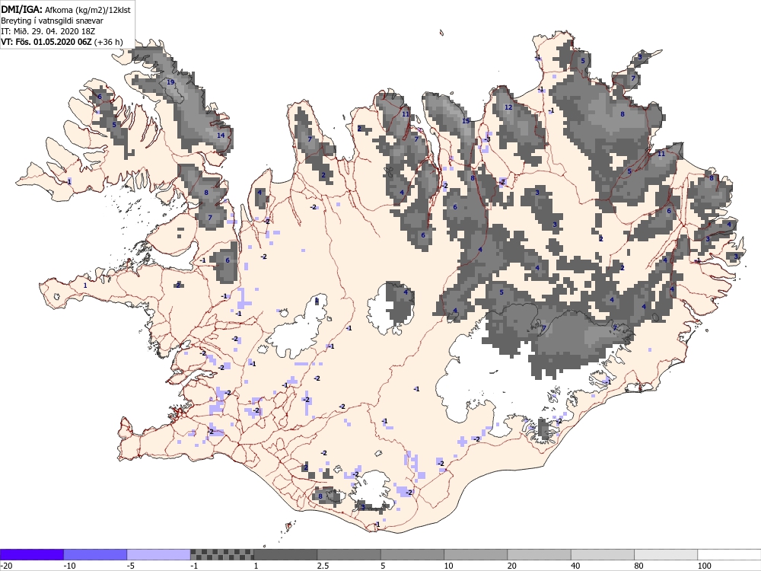
Task: Click the near-white 80 to 100 legend swatch
Action: click(666, 554)
